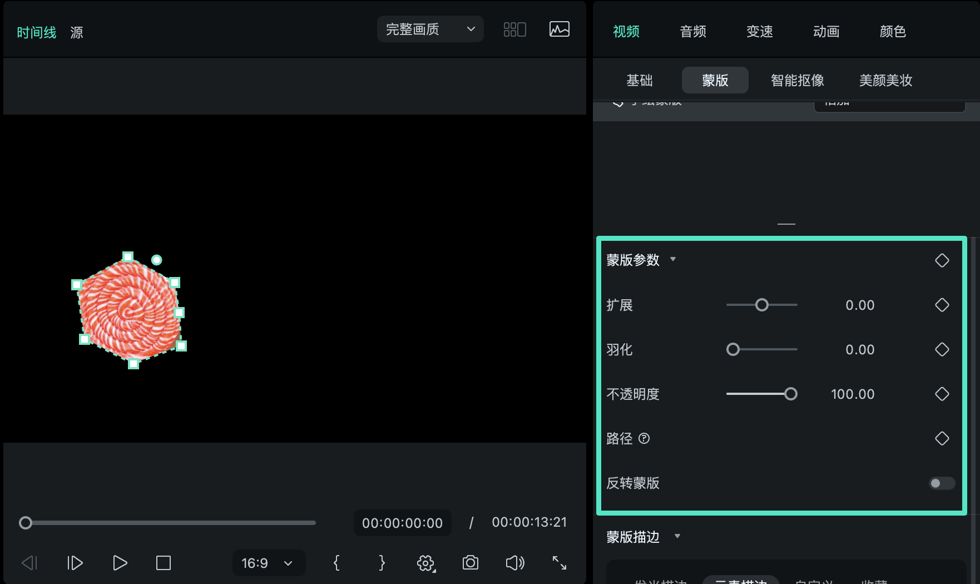980x584 pixels.
Task: Click the 扩展 slider handle
Action: tap(762, 305)
